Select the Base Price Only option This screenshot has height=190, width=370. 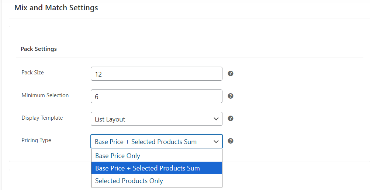point(118,156)
